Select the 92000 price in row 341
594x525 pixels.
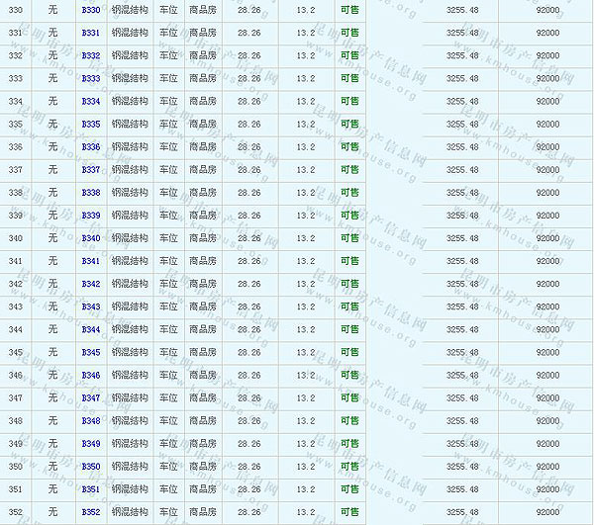(x=547, y=261)
